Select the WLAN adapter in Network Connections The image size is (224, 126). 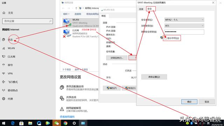tap(80, 22)
